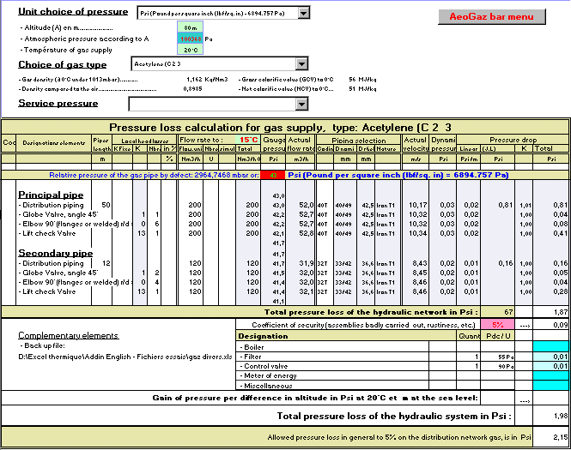The height and width of the screenshot is (450, 571).
Task: Click the secondary Lift check Valve total 0,28
Action: point(561,291)
